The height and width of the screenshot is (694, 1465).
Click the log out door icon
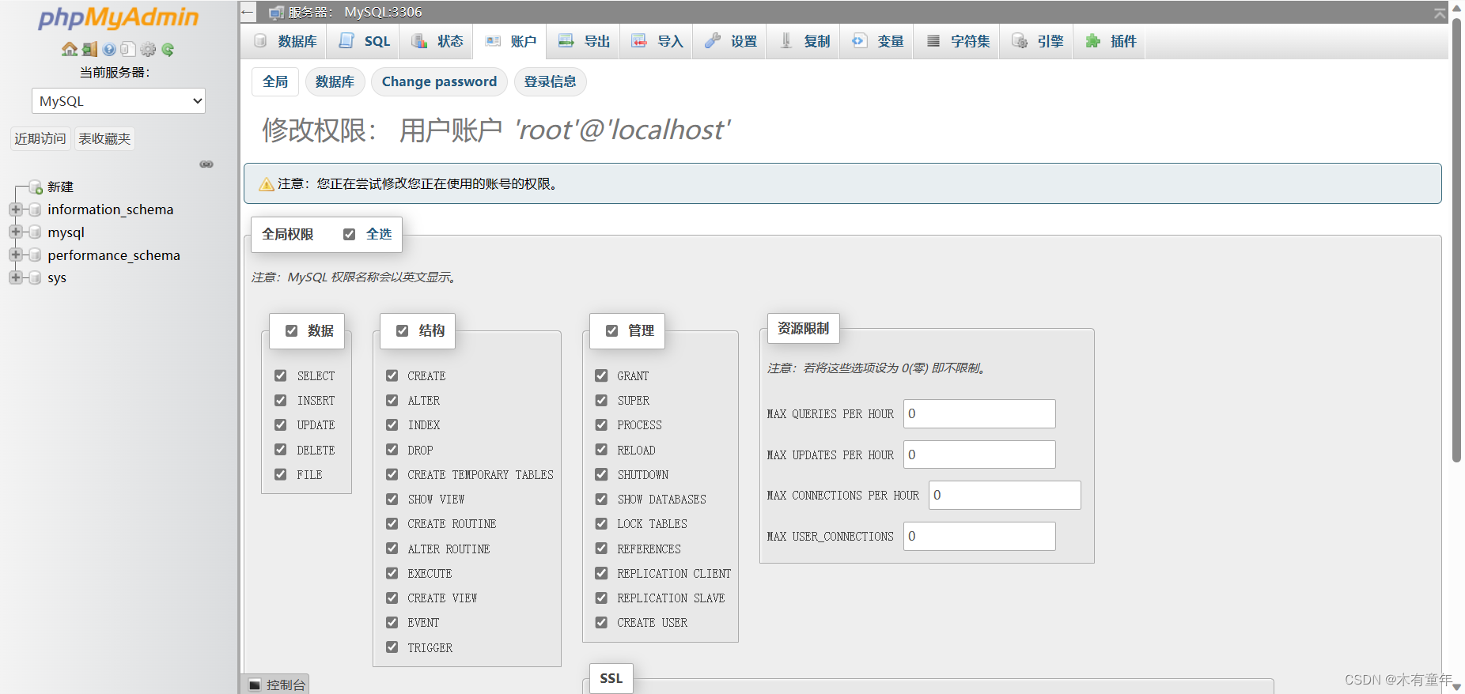tap(90, 49)
